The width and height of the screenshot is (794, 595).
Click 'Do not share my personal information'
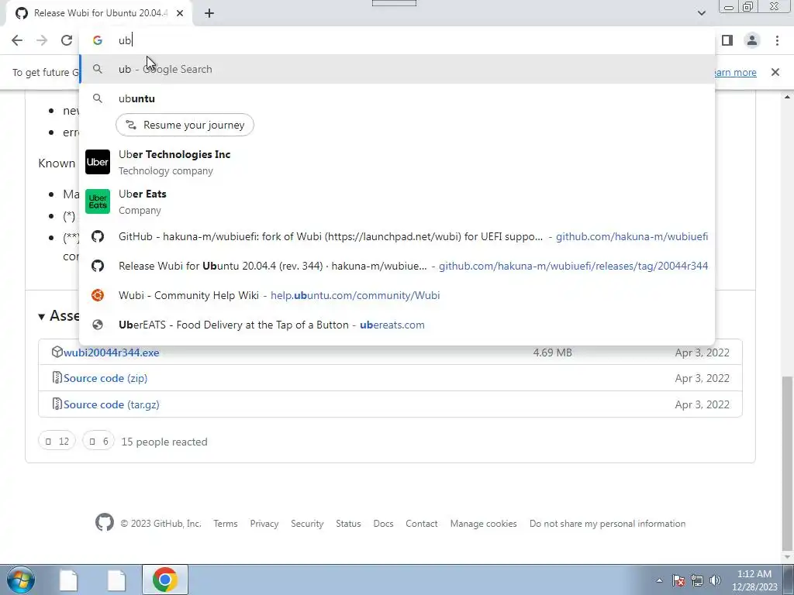tap(608, 524)
